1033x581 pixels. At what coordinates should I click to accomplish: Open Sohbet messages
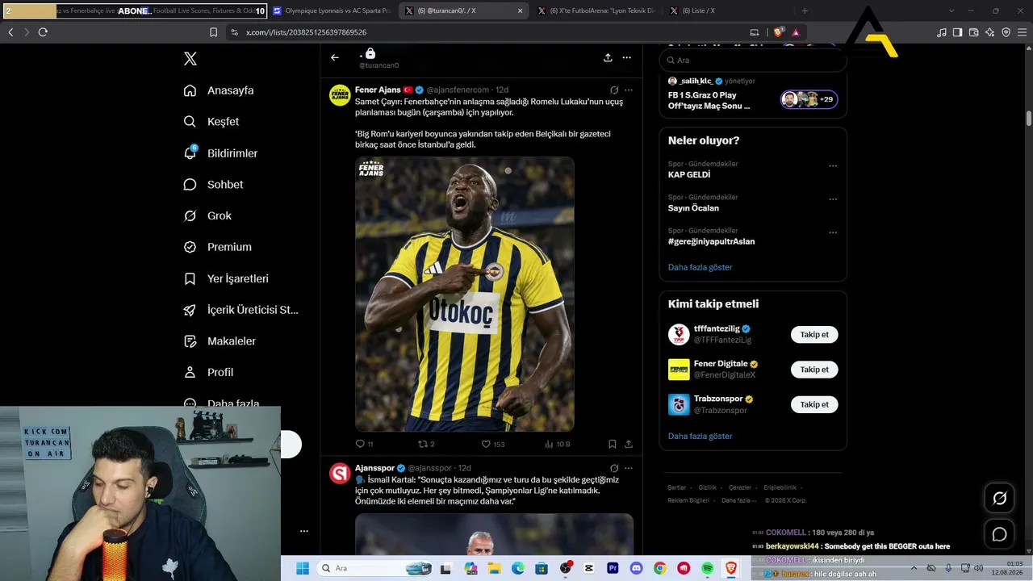(214, 185)
